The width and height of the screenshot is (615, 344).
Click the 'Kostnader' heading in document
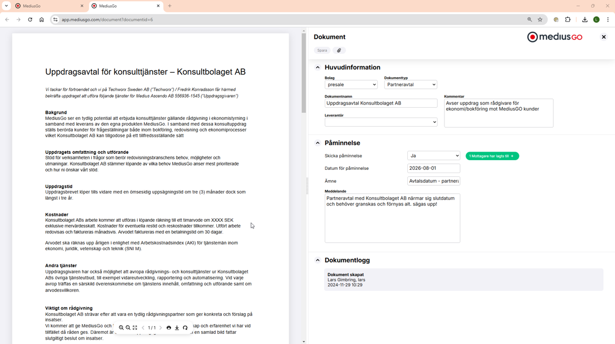(x=57, y=215)
